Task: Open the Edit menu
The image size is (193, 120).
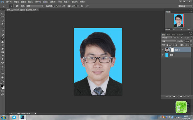Action: click(16, 2)
